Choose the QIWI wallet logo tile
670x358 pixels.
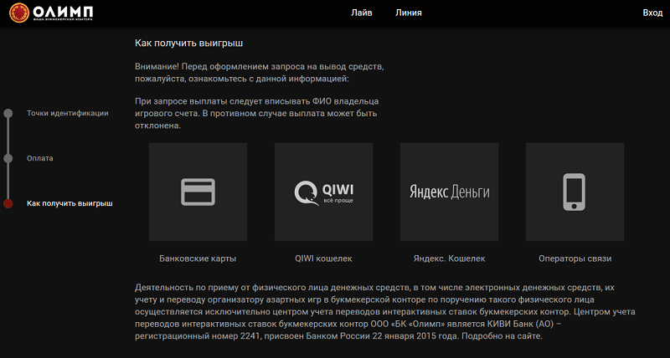(x=323, y=192)
